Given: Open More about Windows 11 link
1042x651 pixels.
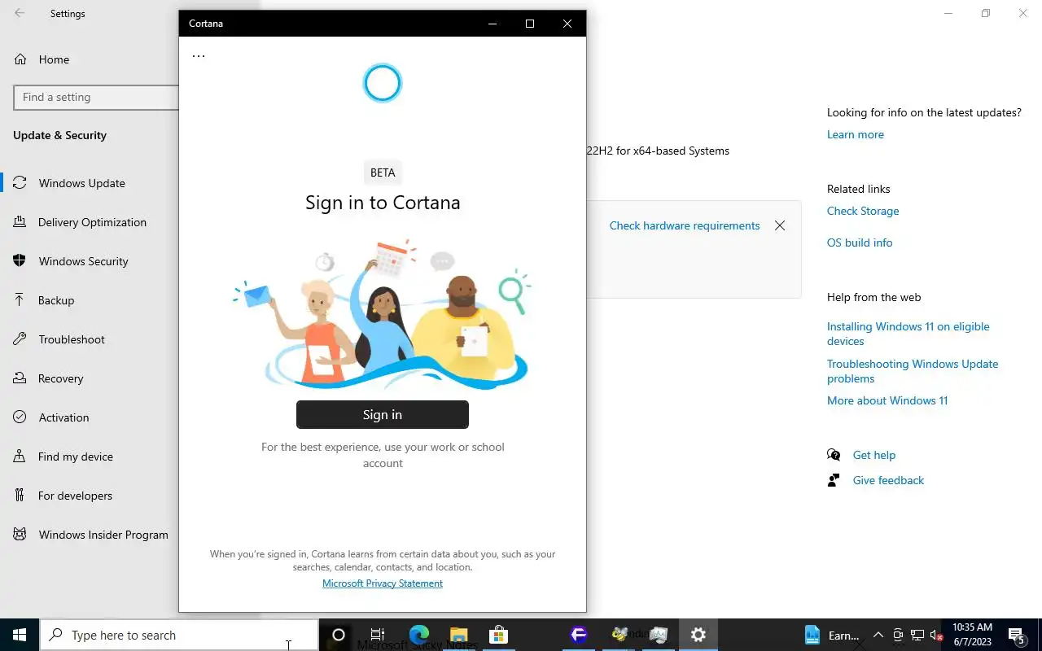Looking at the screenshot, I should coord(887,400).
